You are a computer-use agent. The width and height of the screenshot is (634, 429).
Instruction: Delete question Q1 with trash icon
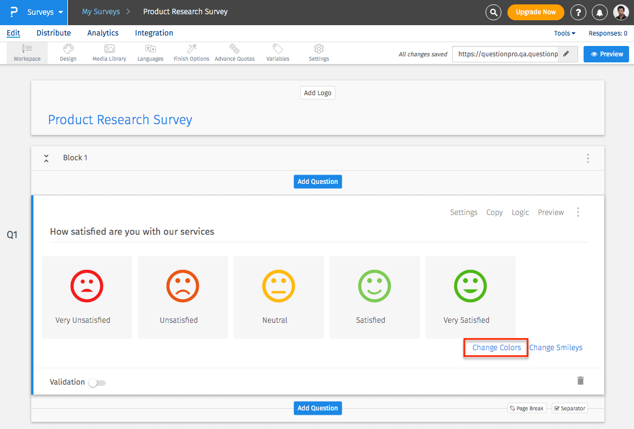(x=580, y=380)
